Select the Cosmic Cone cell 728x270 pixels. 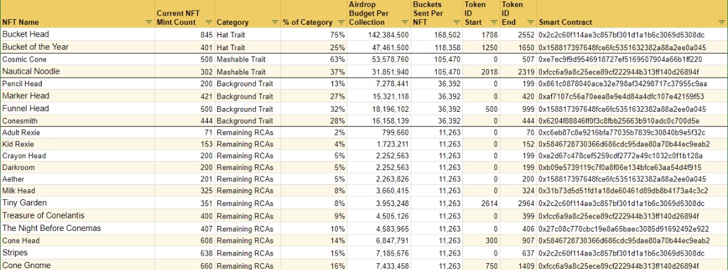(78, 60)
